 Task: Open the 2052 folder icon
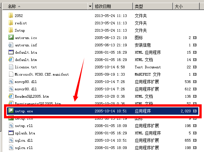(11, 16)
